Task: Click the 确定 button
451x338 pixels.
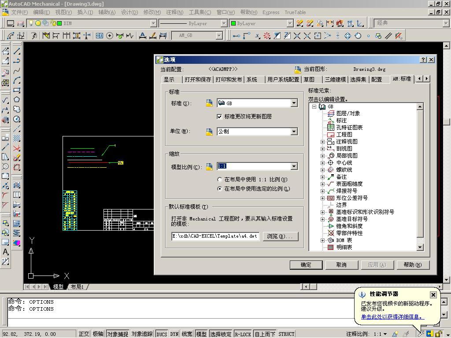Action: (306, 265)
